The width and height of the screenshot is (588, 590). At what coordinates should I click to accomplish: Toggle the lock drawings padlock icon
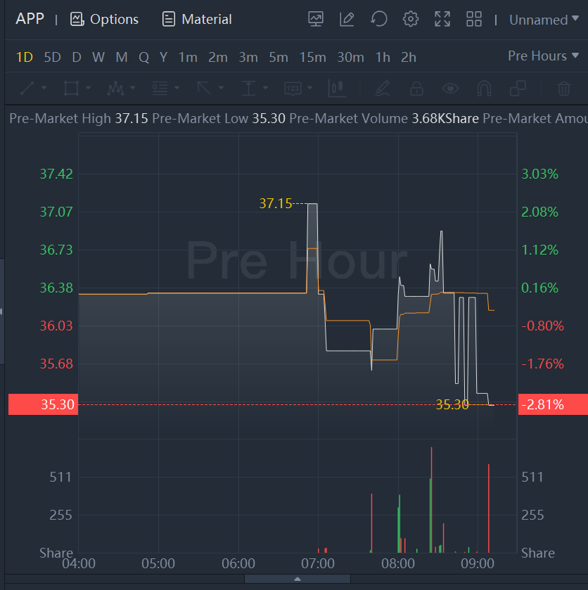[x=416, y=89]
